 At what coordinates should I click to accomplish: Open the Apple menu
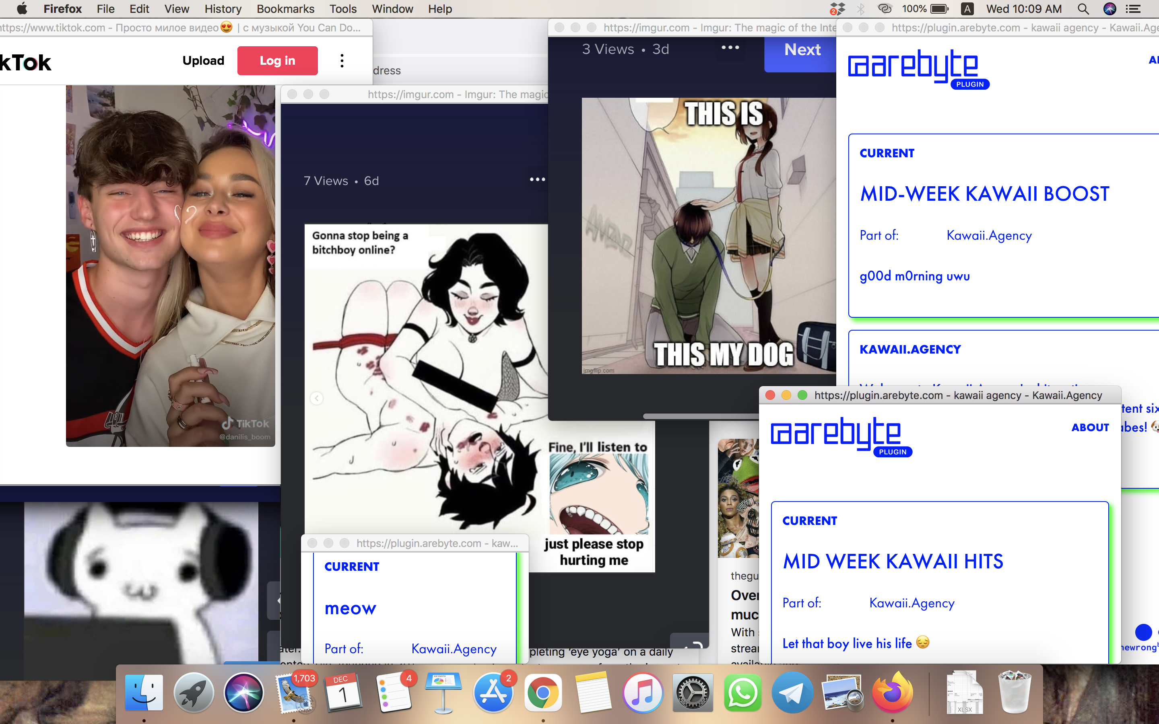point(22,8)
